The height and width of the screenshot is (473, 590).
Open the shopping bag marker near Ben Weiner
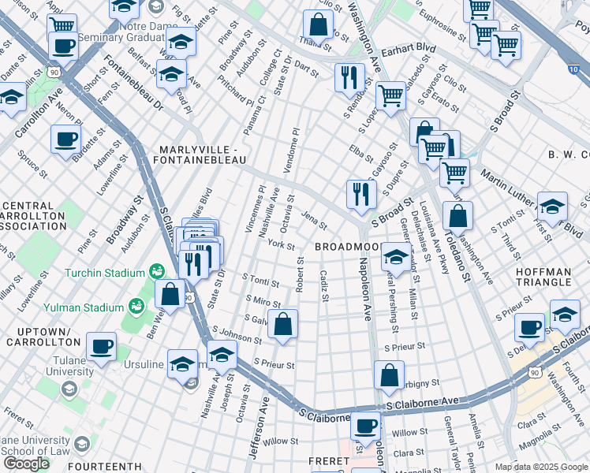click(x=170, y=296)
